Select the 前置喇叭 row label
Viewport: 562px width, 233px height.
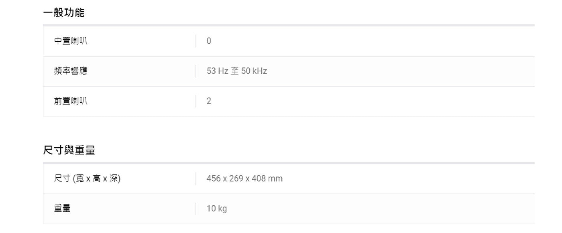71,101
